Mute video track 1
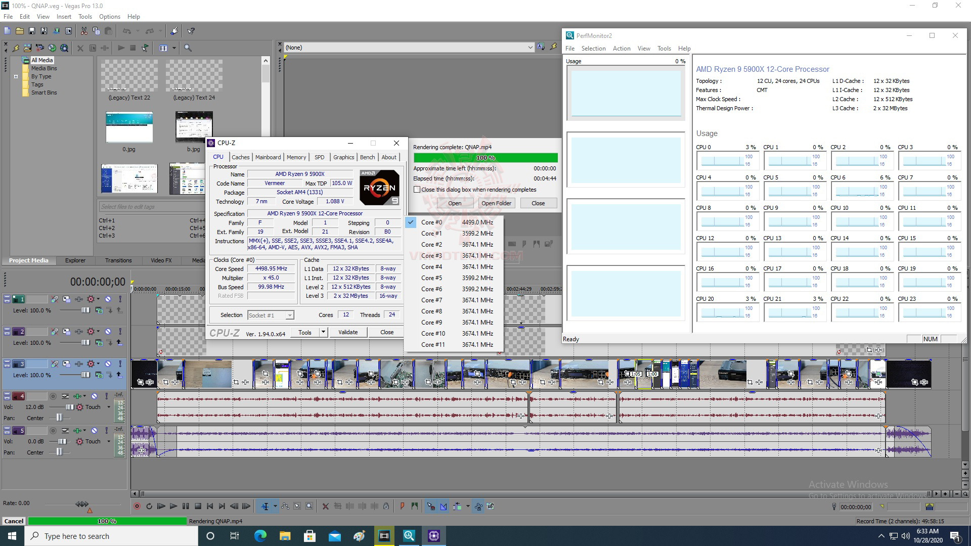The image size is (971, 546). (x=108, y=299)
